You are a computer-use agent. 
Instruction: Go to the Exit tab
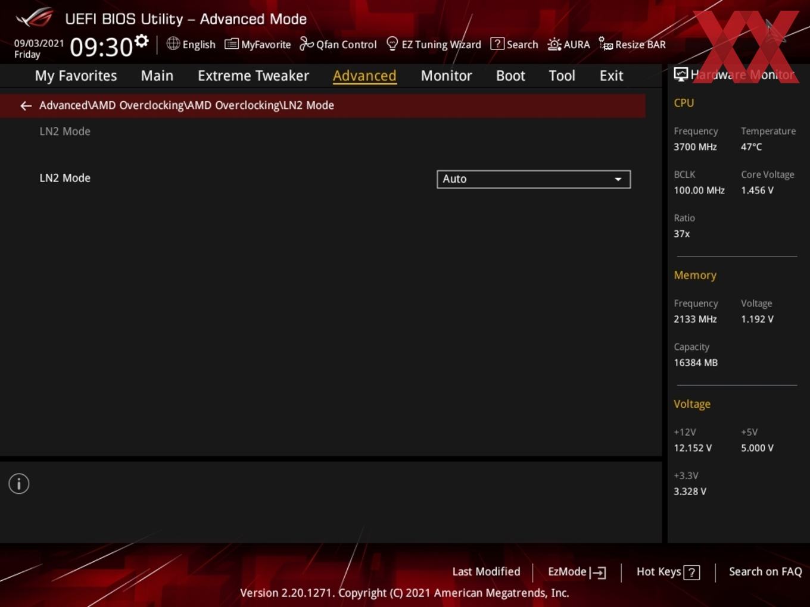point(611,76)
